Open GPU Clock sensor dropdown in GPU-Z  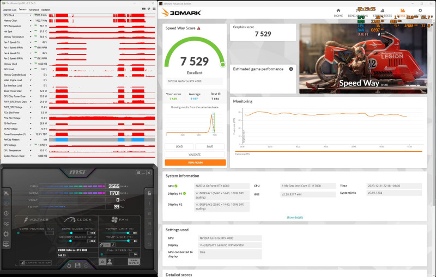coord(31,15)
